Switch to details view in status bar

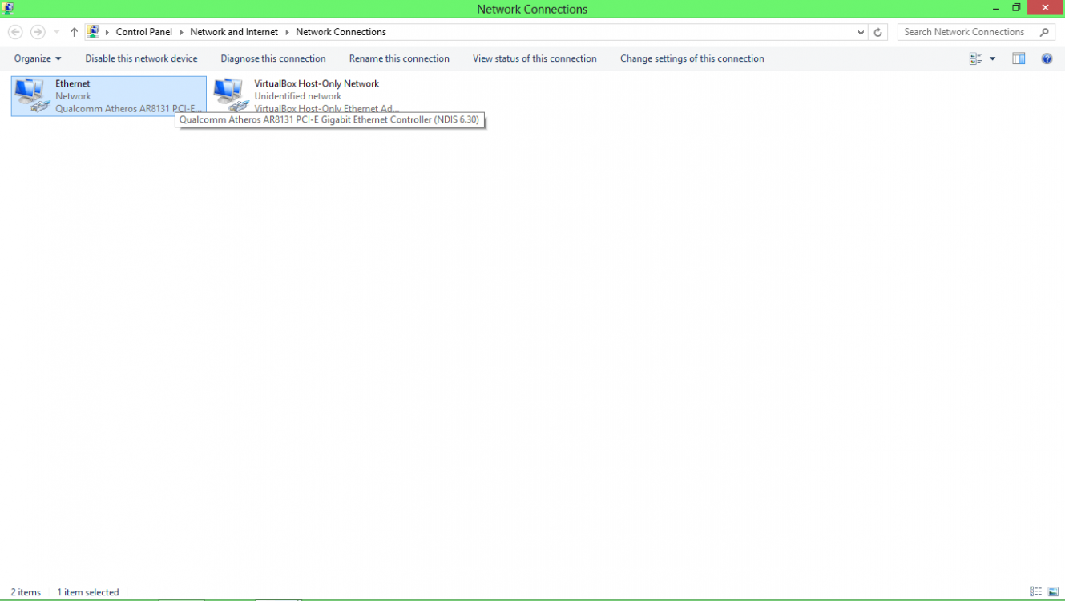[x=1035, y=592]
